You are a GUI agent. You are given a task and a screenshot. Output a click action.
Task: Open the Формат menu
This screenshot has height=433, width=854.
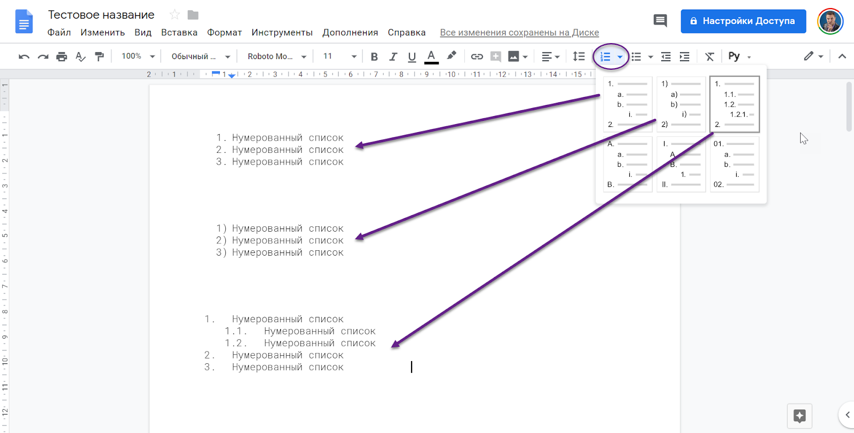click(224, 32)
